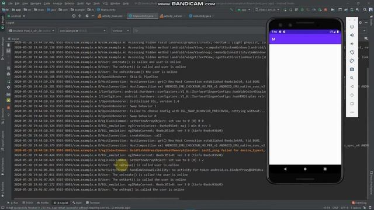Lower the emulator volume
Image resolution: width=374 pixels, height=210 pixels.
click(x=352, y=44)
